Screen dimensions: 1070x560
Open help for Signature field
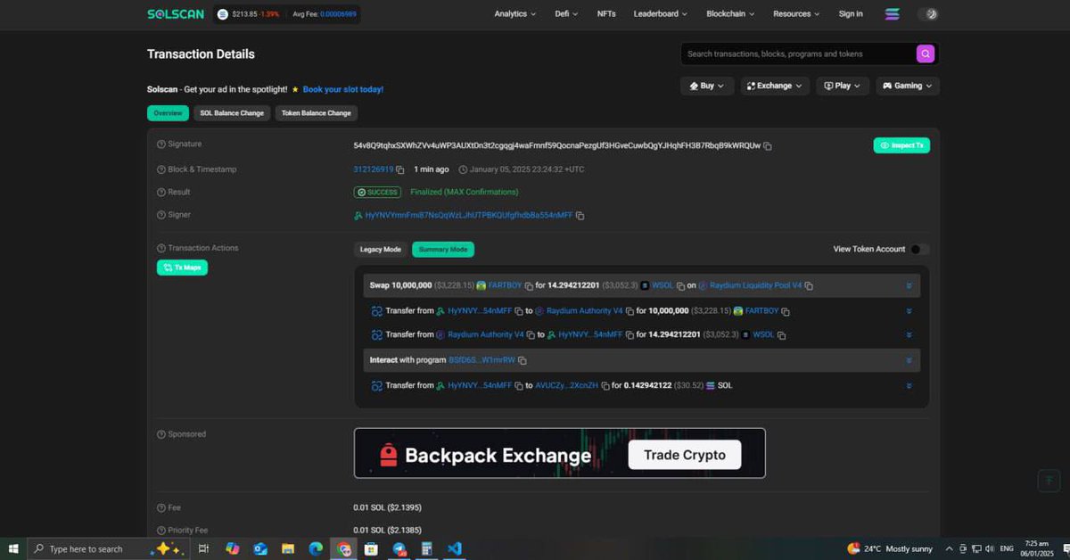tap(161, 144)
